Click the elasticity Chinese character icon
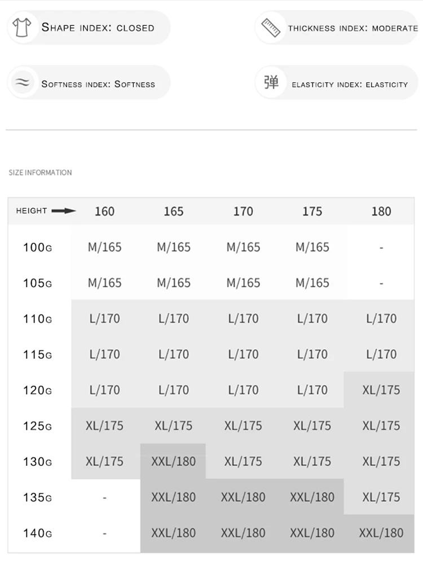Screen dimensions: 423x564 271,82
